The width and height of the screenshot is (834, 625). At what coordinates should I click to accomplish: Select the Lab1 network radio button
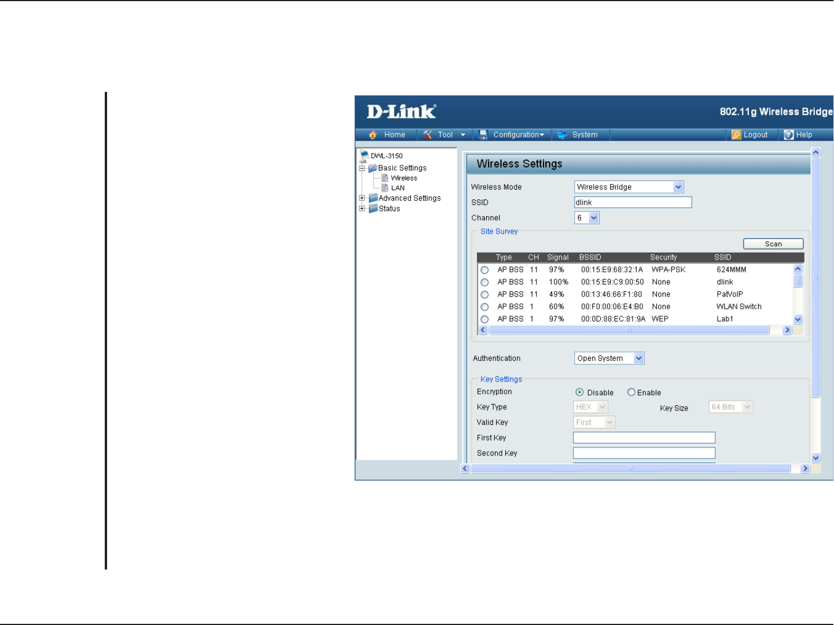tap(485, 319)
